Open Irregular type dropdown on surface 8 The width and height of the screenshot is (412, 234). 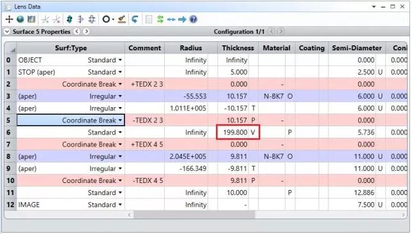click(120, 157)
